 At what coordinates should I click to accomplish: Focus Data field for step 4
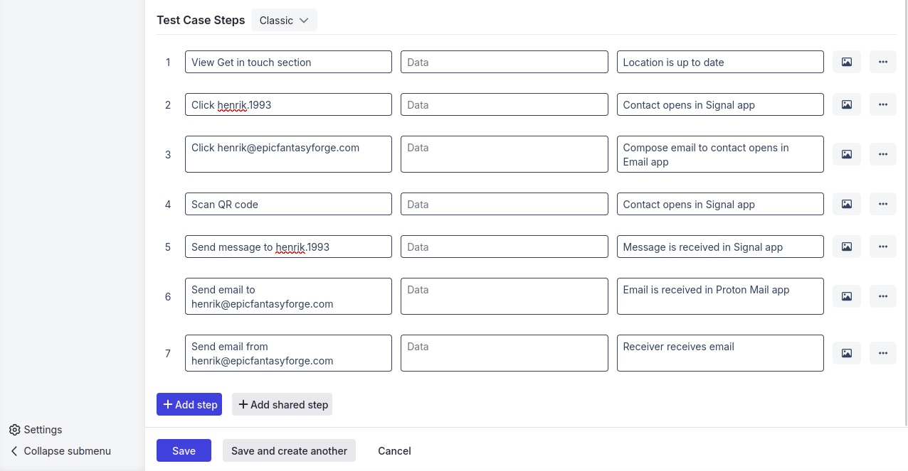[505, 204]
